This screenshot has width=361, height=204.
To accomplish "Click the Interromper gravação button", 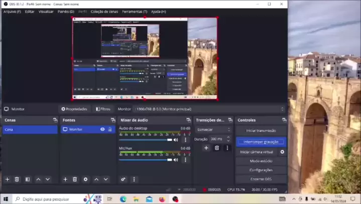I will 261,142.
